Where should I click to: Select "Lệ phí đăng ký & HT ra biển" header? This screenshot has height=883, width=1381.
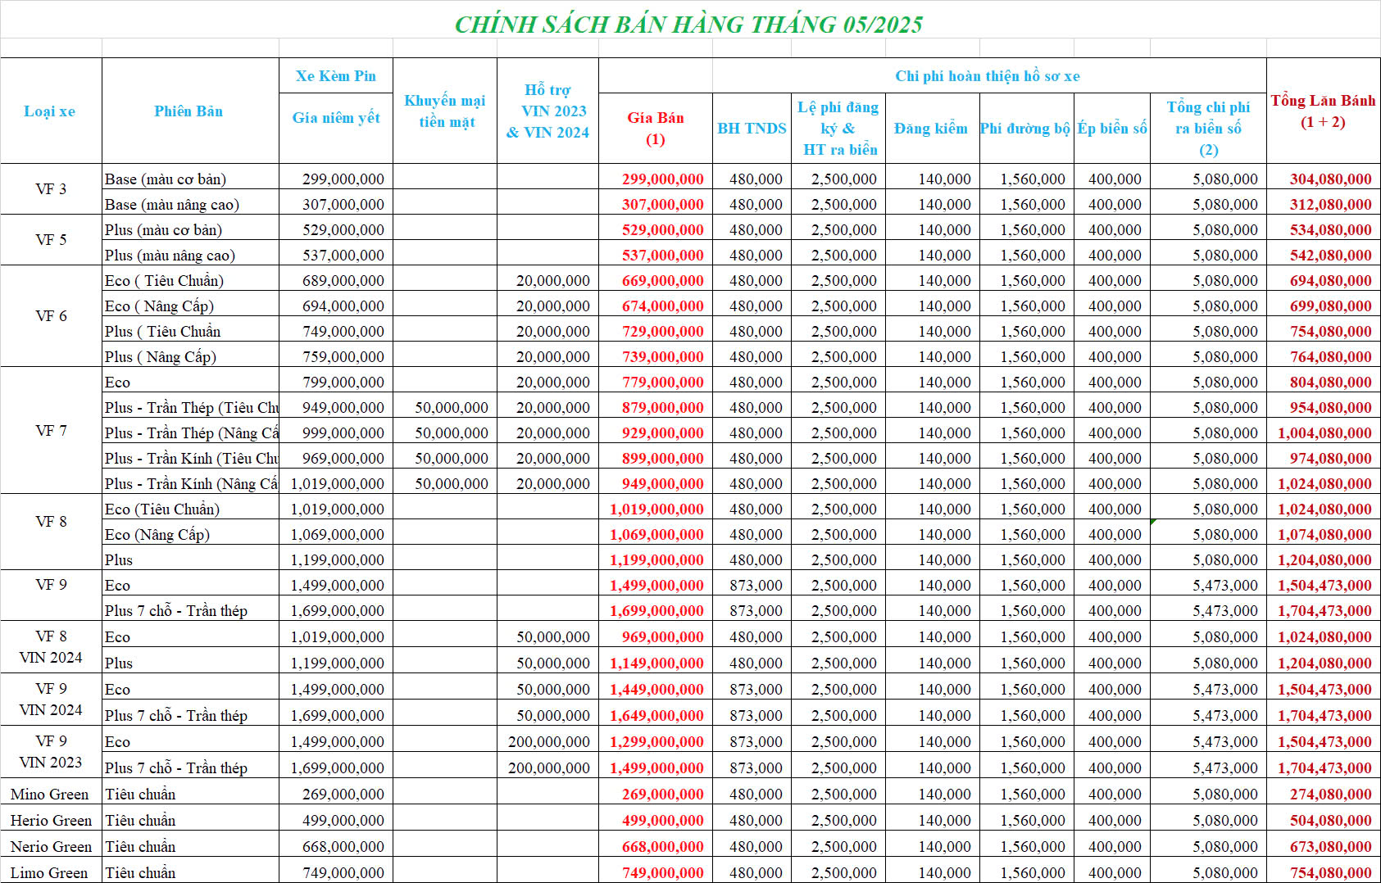838,129
